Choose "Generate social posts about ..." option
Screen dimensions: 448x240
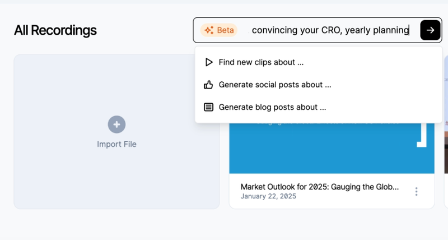pyautogui.click(x=275, y=85)
